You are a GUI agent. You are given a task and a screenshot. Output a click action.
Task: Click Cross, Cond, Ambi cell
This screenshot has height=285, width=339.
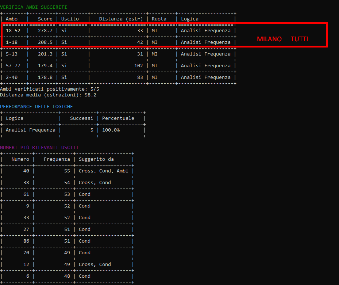(104, 171)
